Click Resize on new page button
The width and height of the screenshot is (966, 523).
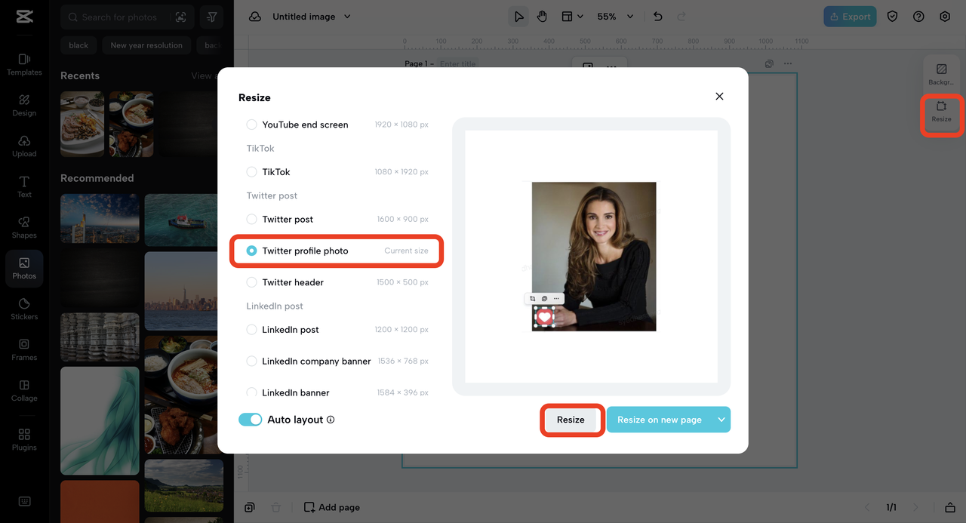(x=660, y=420)
